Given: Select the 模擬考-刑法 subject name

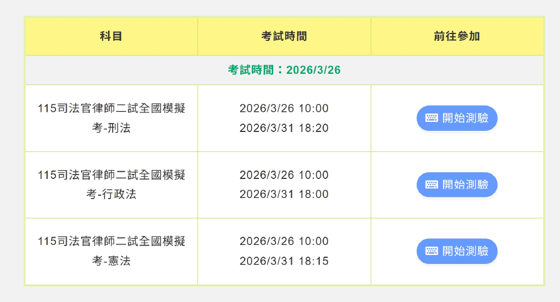Looking at the screenshot, I should [x=111, y=118].
